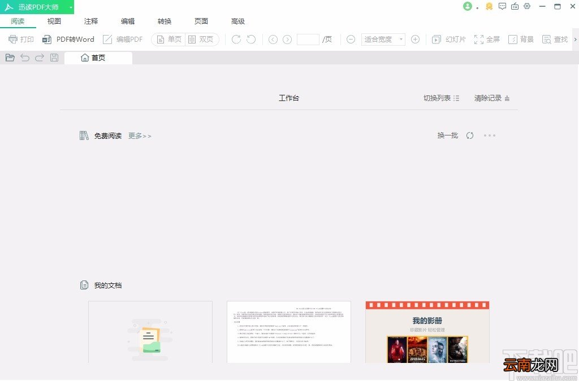Click the open file folder icon

pyautogui.click(x=10, y=58)
